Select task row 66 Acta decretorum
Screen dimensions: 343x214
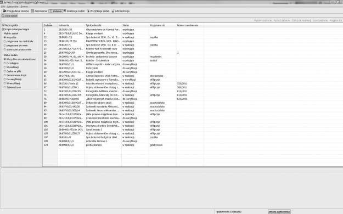(193, 83)
